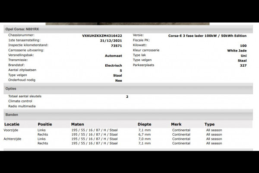Click the Maten column header
The width and height of the screenshot is (259, 173).
[77, 124]
